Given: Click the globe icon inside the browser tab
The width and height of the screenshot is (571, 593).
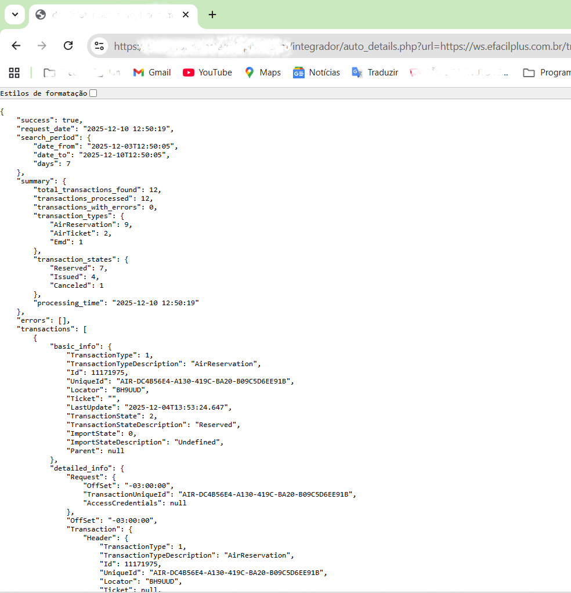Looking at the screenshot, I should coord(40,15).
